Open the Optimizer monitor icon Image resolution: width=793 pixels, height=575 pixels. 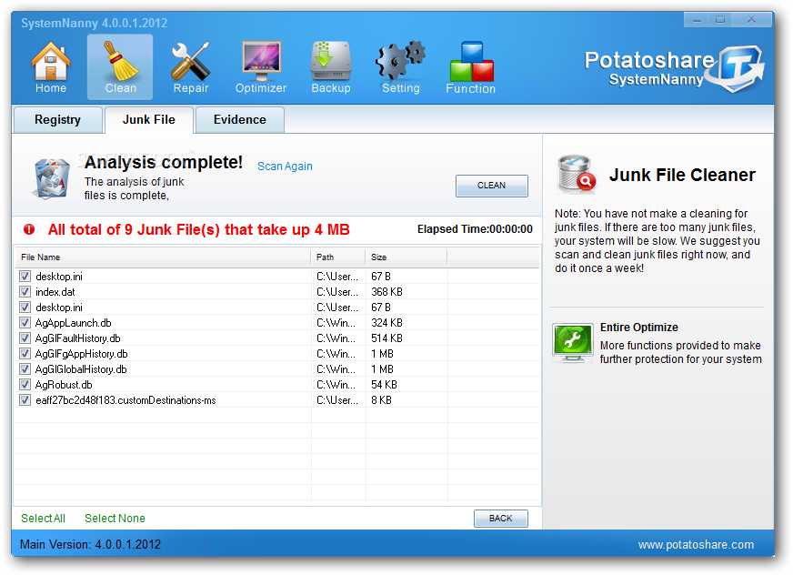(x=261, y=66)
